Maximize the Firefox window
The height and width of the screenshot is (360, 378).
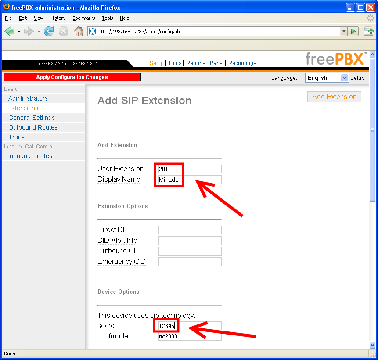[x=360, y=7]
